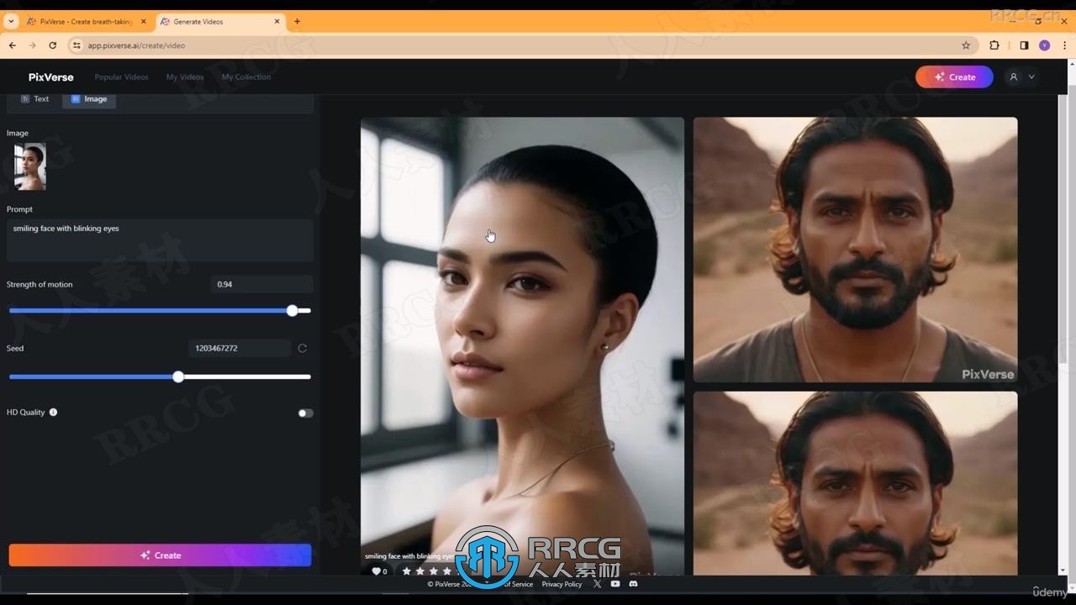Go forward in browser history
Viewport: 1076px width, 605px height.
pos(32,45)
